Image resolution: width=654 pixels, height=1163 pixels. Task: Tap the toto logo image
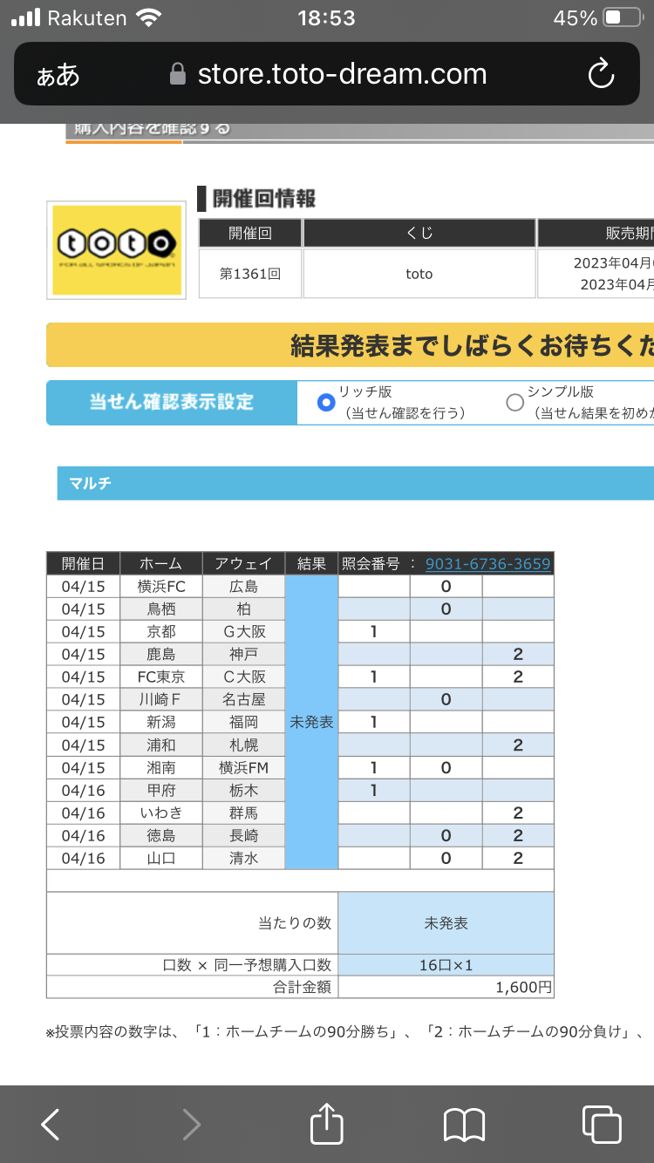pyautogui.click(x=116, y=250)
